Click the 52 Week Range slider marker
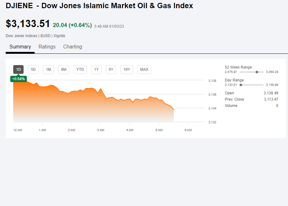This screenshot has width=288, height=206. click(257, 72)
